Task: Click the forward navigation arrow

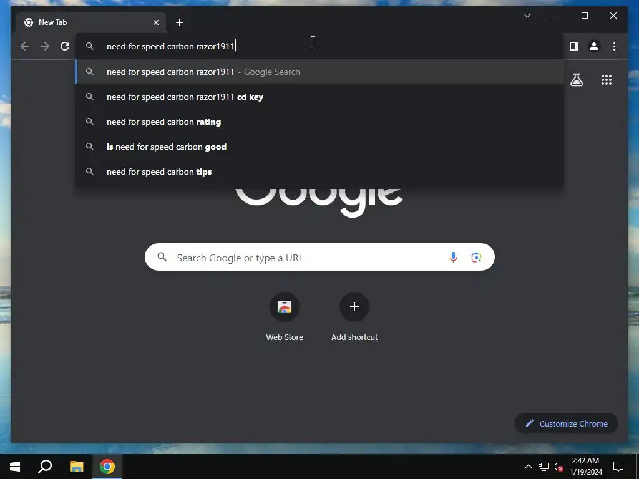Action: pyautogui.click(x=45, y=46)
